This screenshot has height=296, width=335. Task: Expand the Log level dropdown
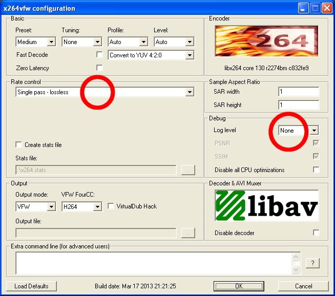(x=299, y=130)
